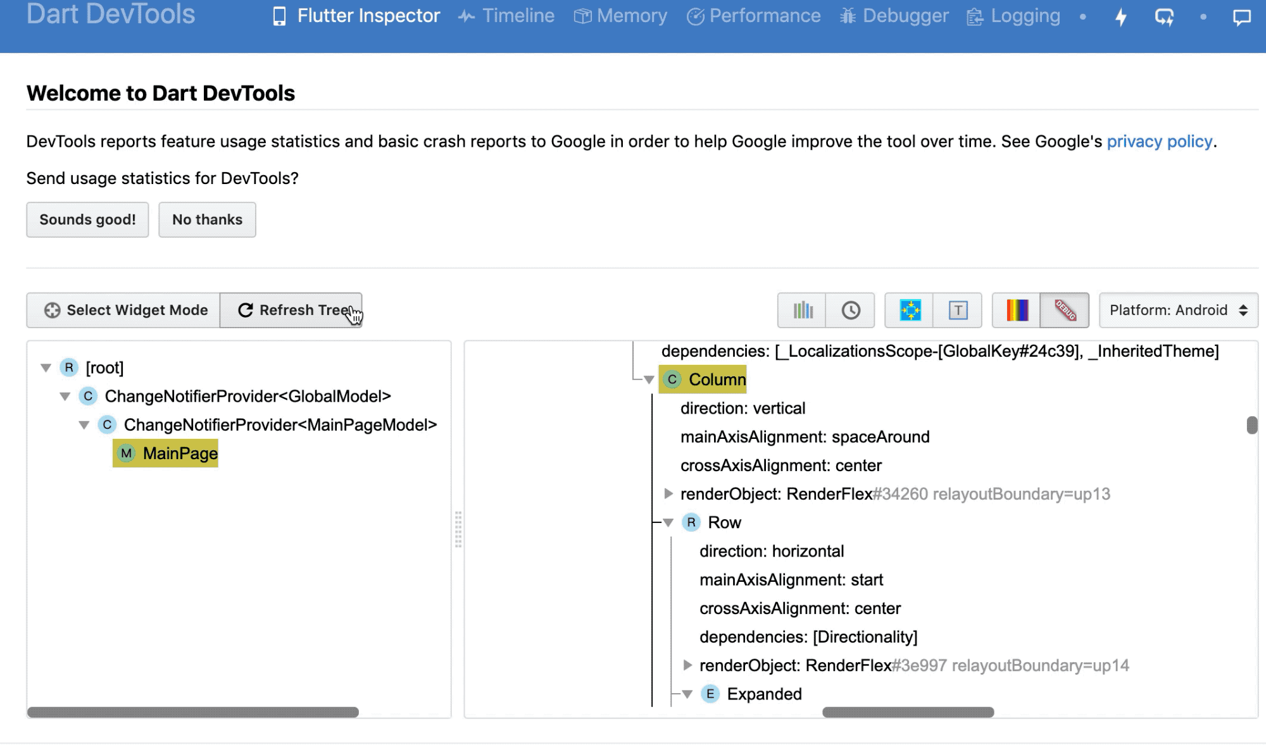Click the widget tree panel horizontal scrollbar
1266x745 pixels.
[x=193, y=712]
